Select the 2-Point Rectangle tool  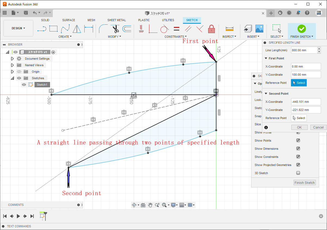[x=53, y=28]
